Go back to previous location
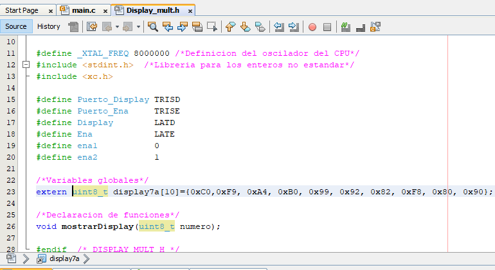Screen dimensions: 495x270 click(107, 27)
